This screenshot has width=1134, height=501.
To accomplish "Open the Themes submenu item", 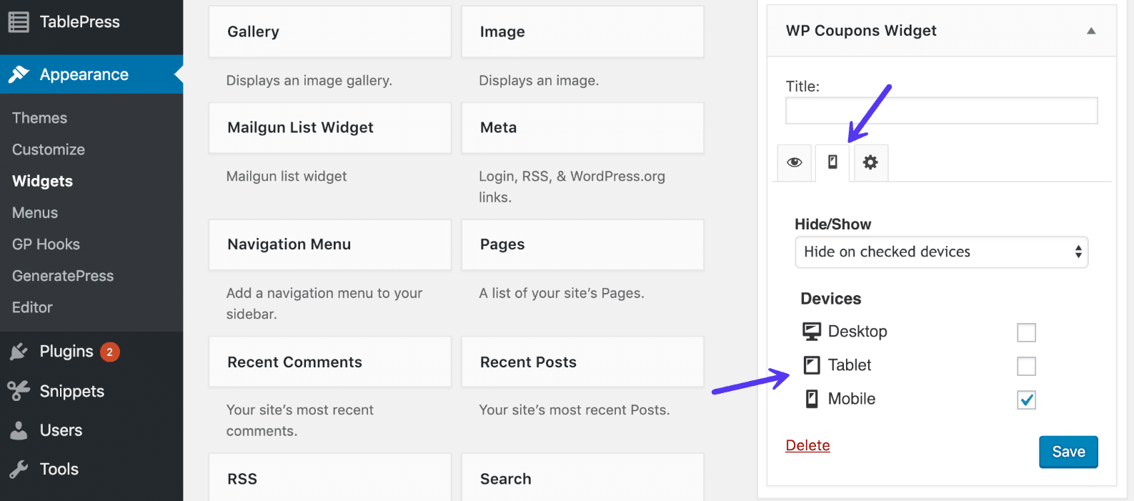I will pos(40,118).
